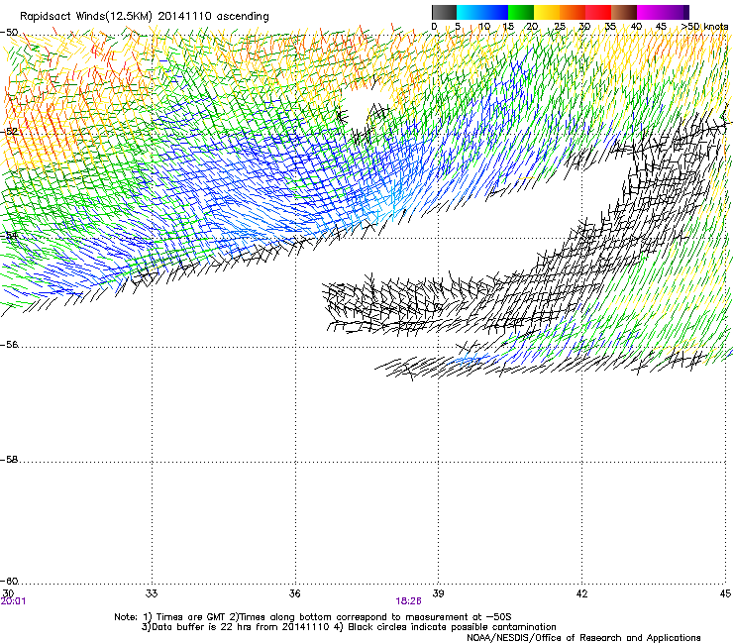
Task: Click the latitude label '-56'
Action: (x=9, y=345)
